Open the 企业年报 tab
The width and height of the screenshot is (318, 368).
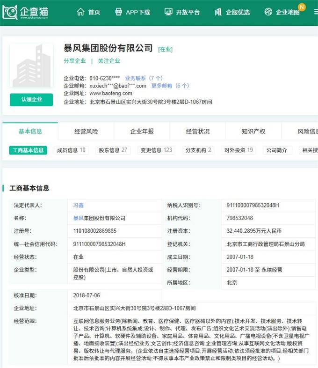[142, 132]
